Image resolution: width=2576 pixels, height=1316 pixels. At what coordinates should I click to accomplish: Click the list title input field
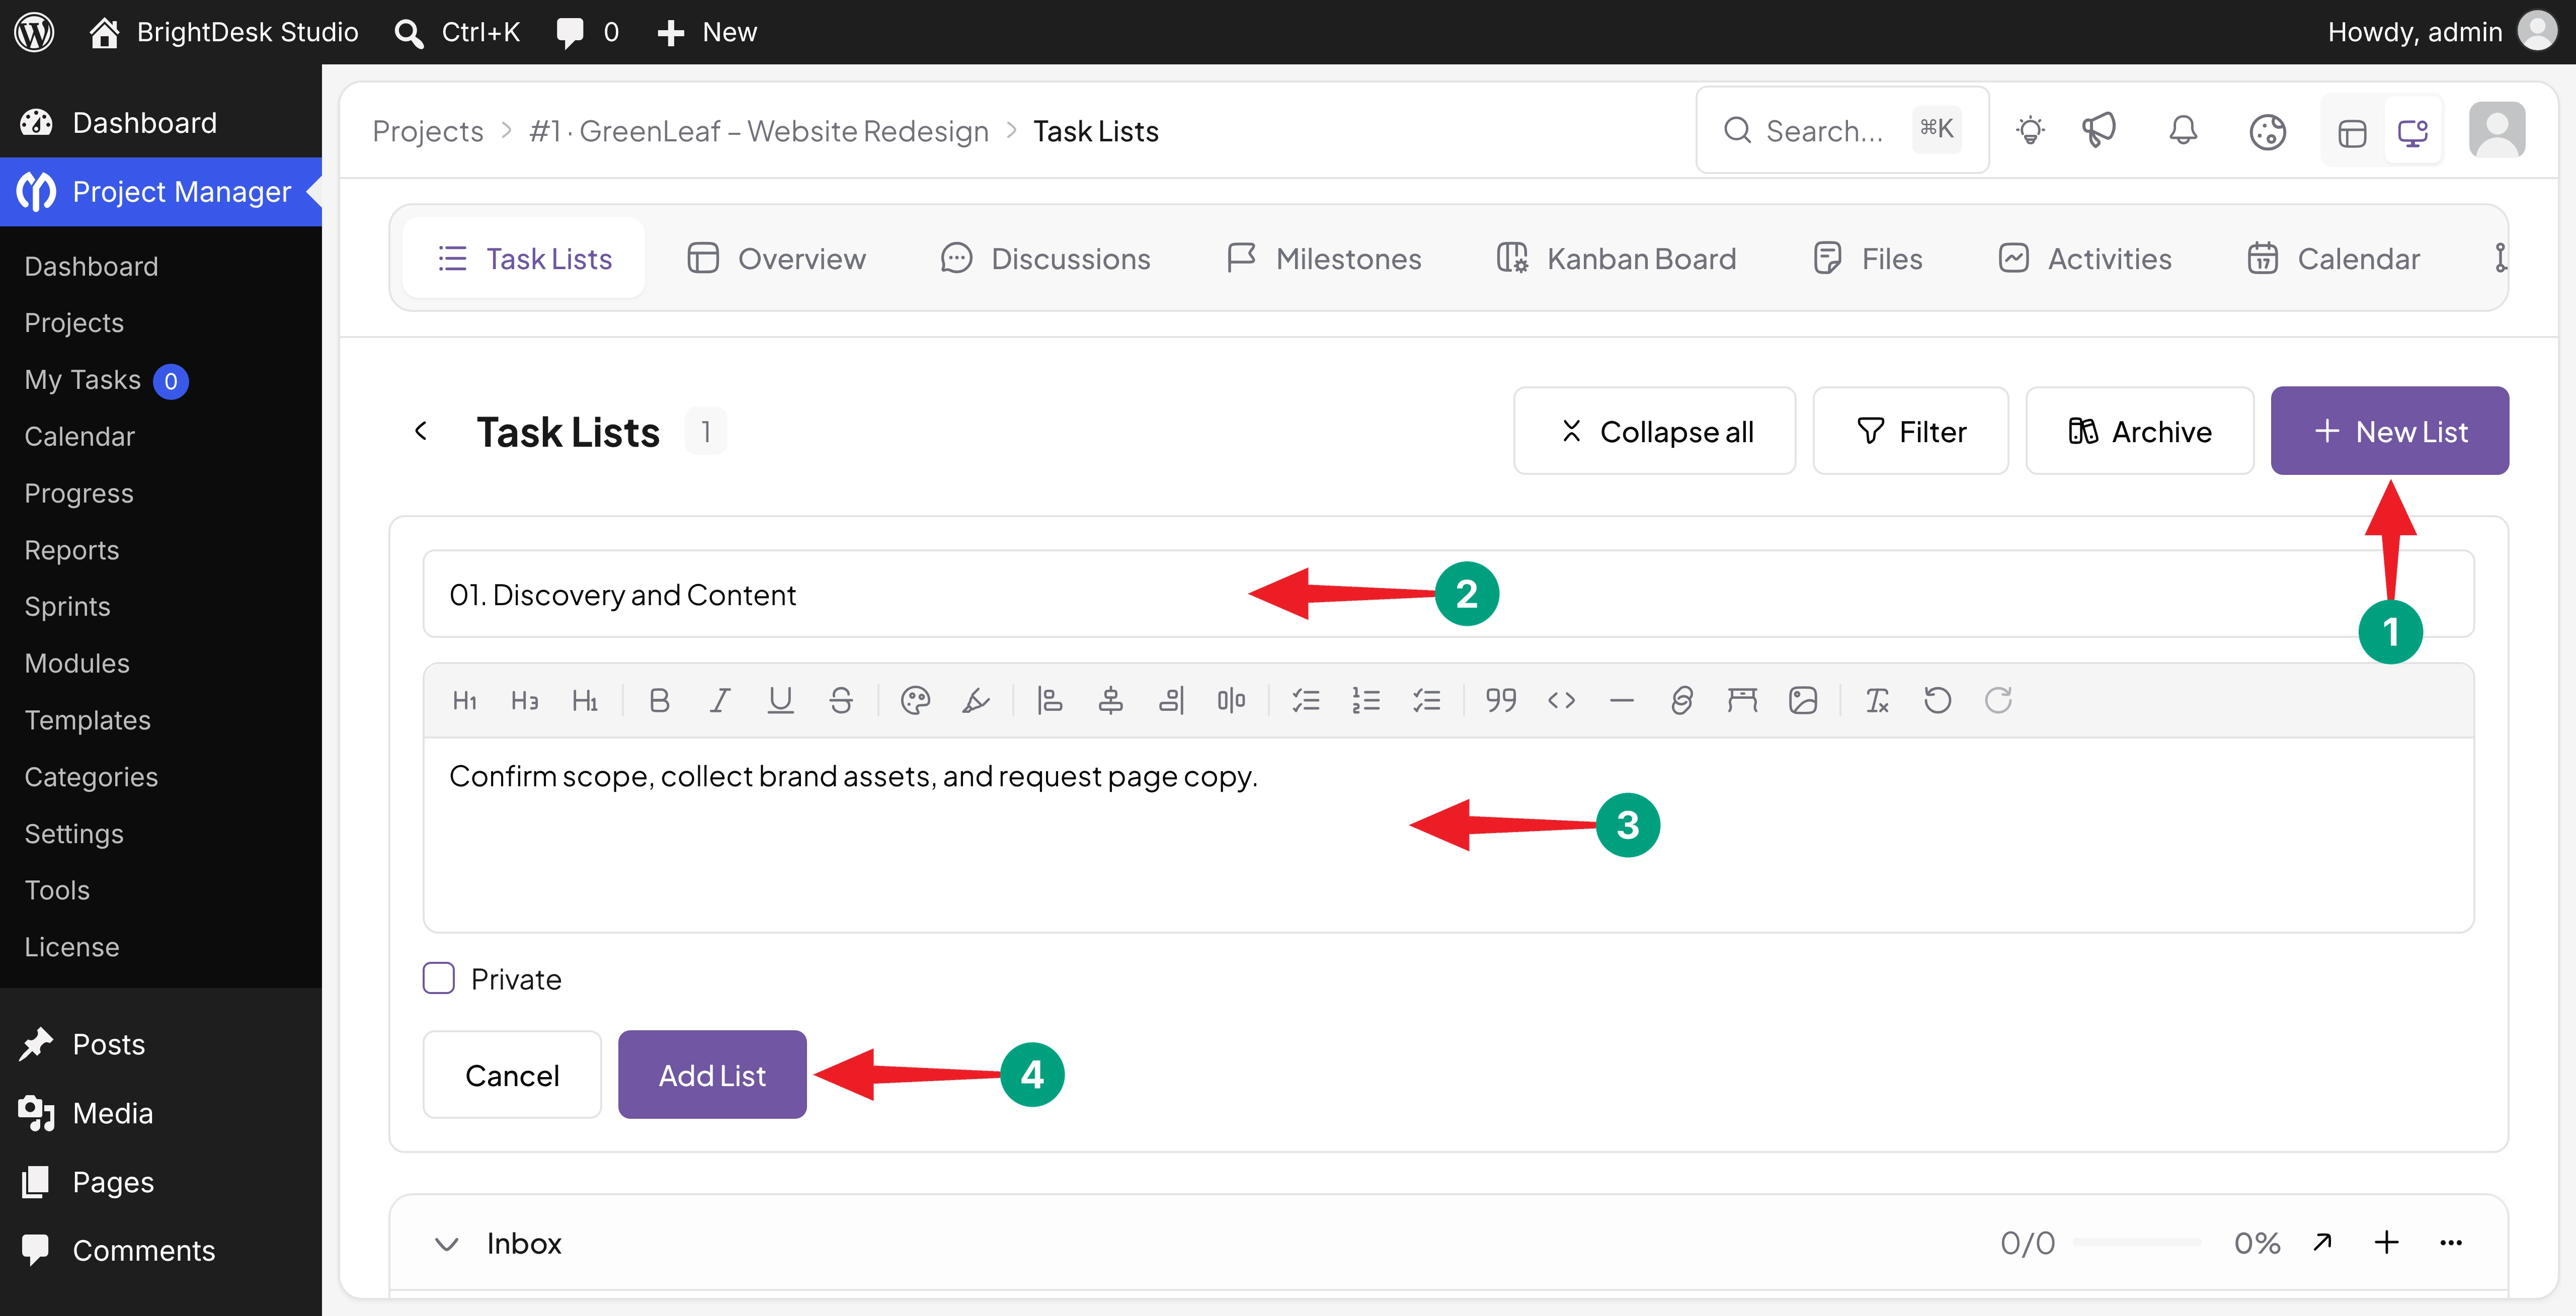(1448, 594)
